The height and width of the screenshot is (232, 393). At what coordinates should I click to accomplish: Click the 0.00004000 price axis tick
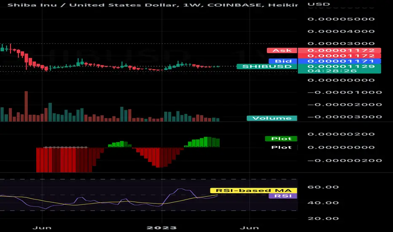(x=341, y=31)
